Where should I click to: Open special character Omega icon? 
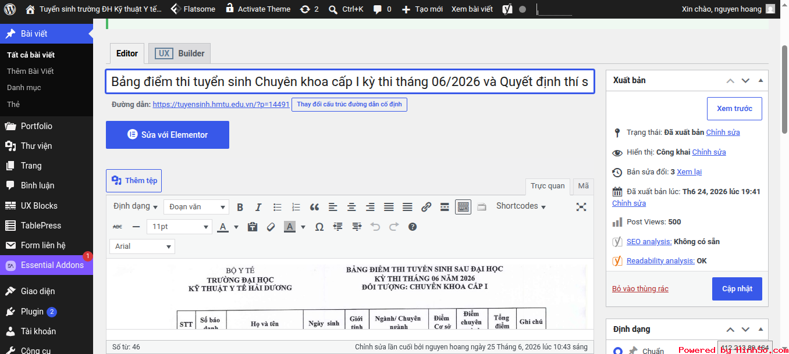coord(319,227)
